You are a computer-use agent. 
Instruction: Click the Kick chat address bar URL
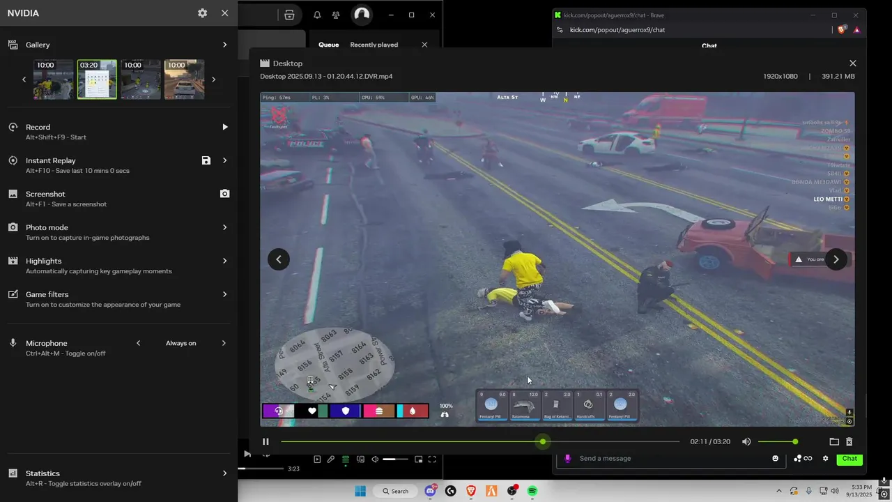coord(617,30)
